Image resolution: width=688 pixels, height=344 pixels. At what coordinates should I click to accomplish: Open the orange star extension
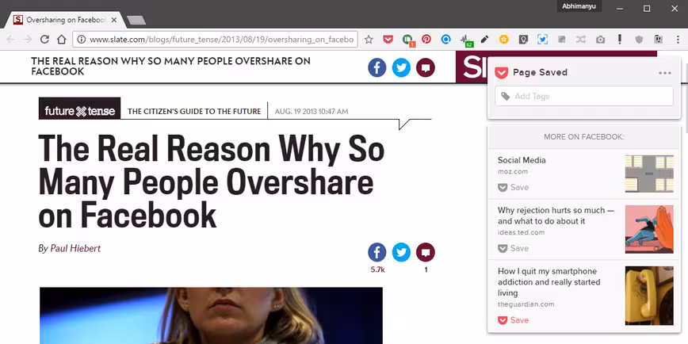[504, 40]
